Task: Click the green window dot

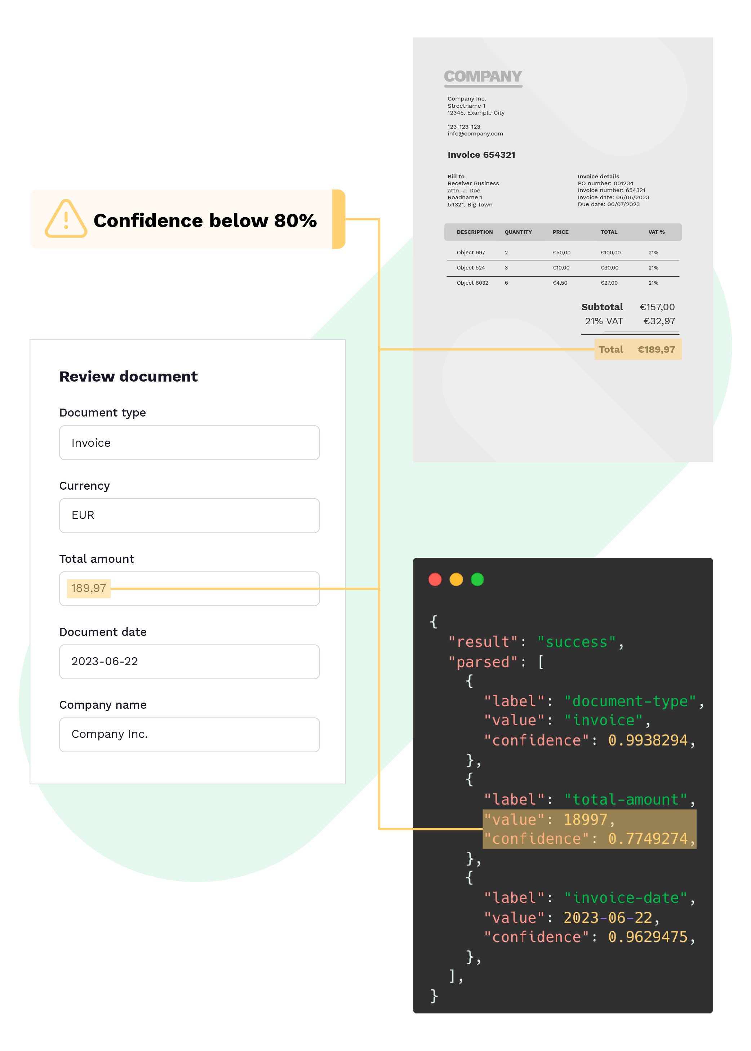Action: (x=477, y=579)
